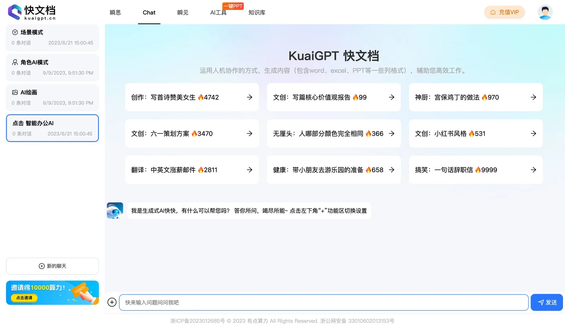This screenshot has height=329, width=565.
Task: Choose prompt 文创：六一策划方案
Action: click(192, 133)
